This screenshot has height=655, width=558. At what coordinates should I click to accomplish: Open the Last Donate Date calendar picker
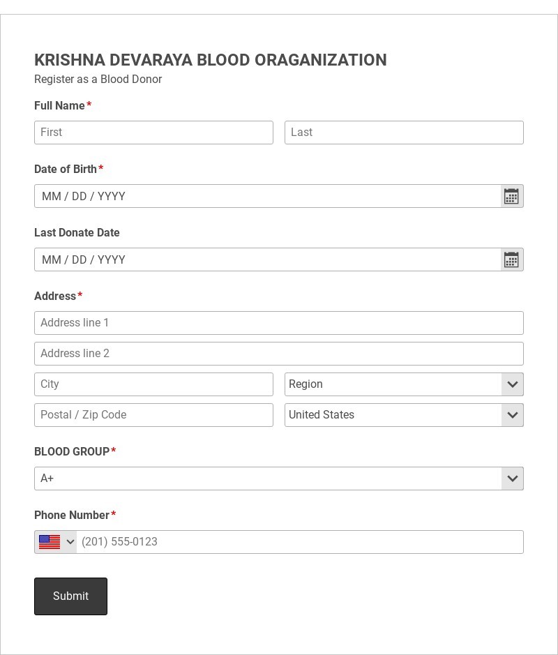512,259
